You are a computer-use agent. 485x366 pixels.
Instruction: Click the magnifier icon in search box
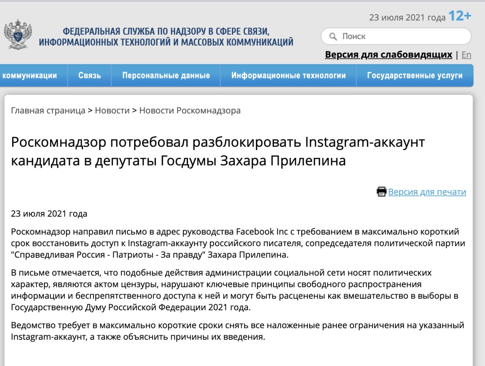(333, 36)
